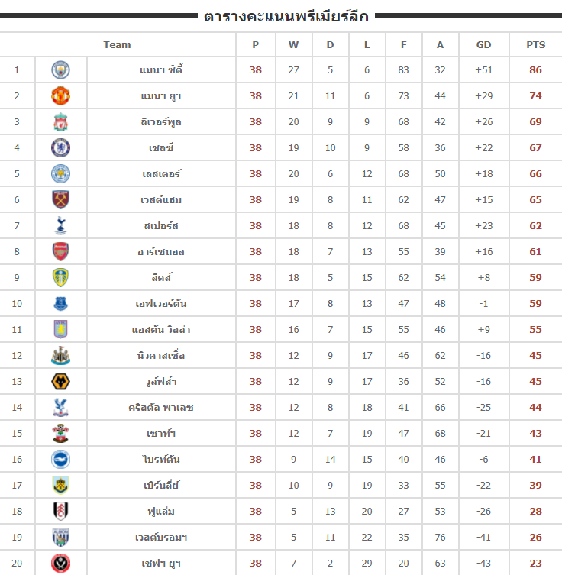562x575 pixels.
Task: Click the Manchester City crest icon
Action: pyautogui.click(x=60, y=70)
